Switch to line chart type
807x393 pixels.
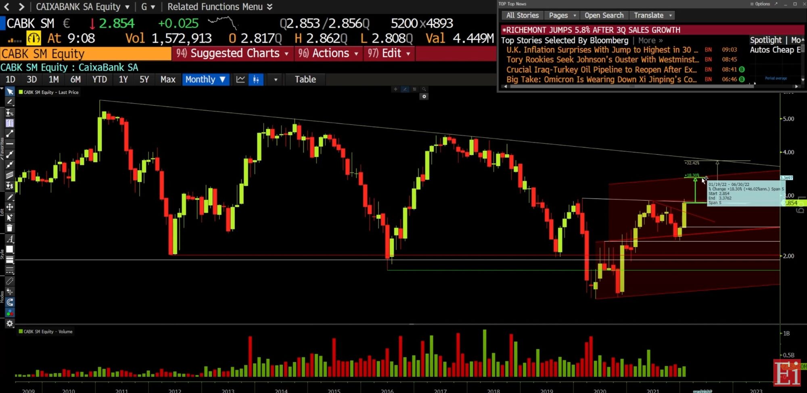click(x=240, y=79)
